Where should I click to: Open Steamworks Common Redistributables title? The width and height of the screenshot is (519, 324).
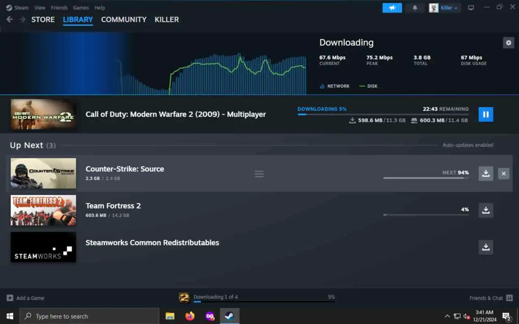coord(152,243)
